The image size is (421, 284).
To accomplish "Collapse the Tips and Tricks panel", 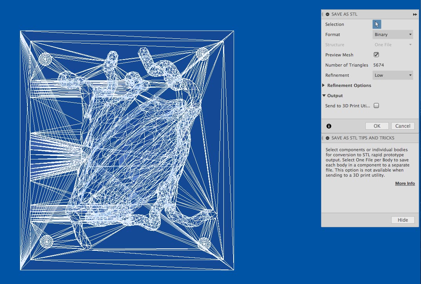I will pos(328,138).
